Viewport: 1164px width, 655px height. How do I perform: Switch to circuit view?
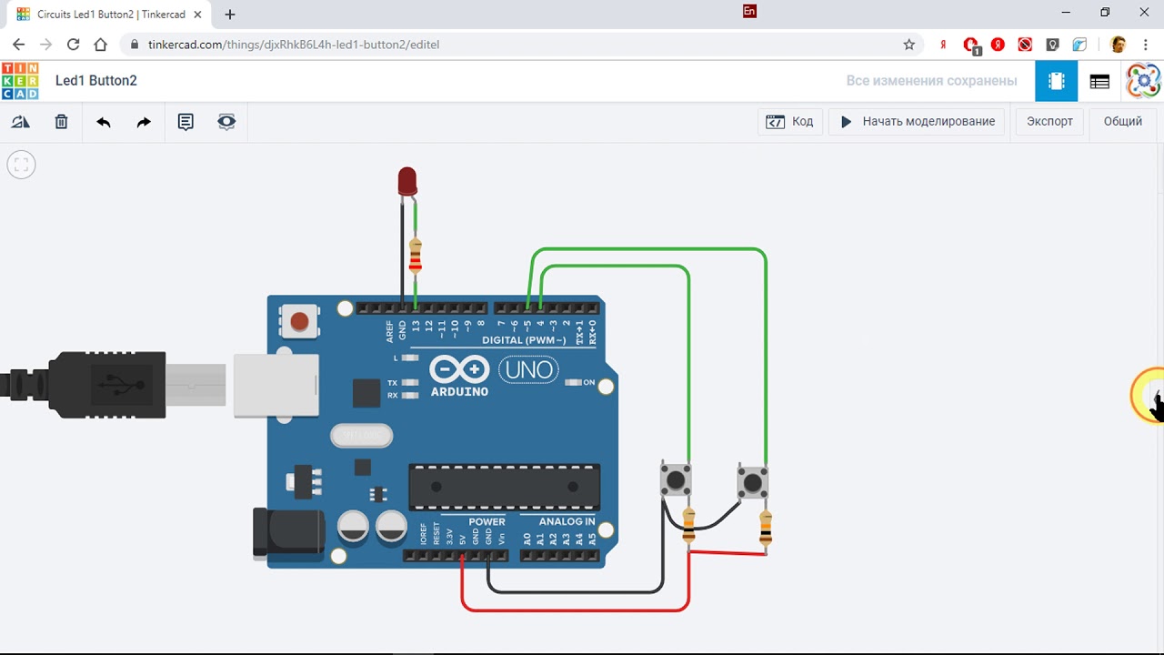(1056, 81)
